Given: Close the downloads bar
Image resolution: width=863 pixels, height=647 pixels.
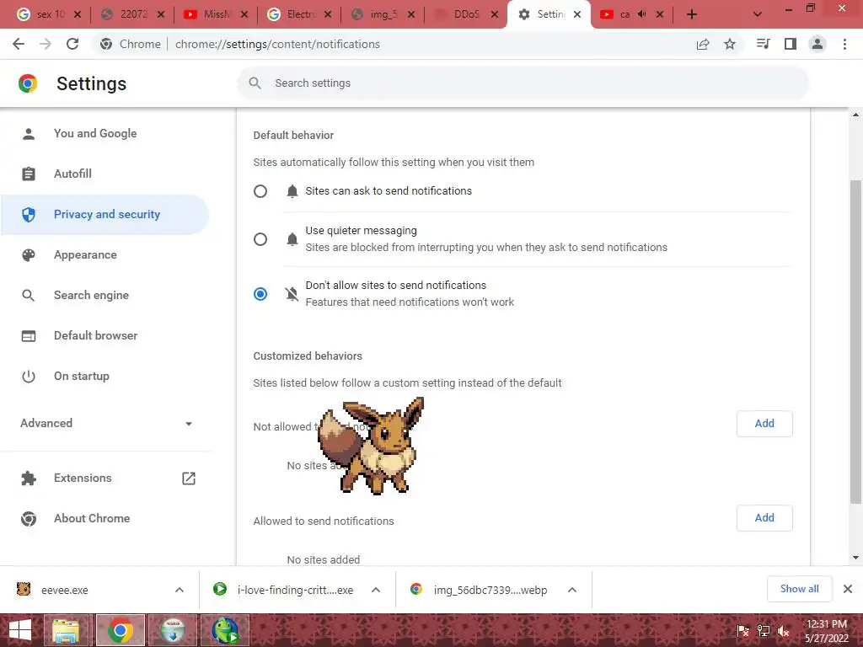Looking at the screenshot, I should click(848, 589).
